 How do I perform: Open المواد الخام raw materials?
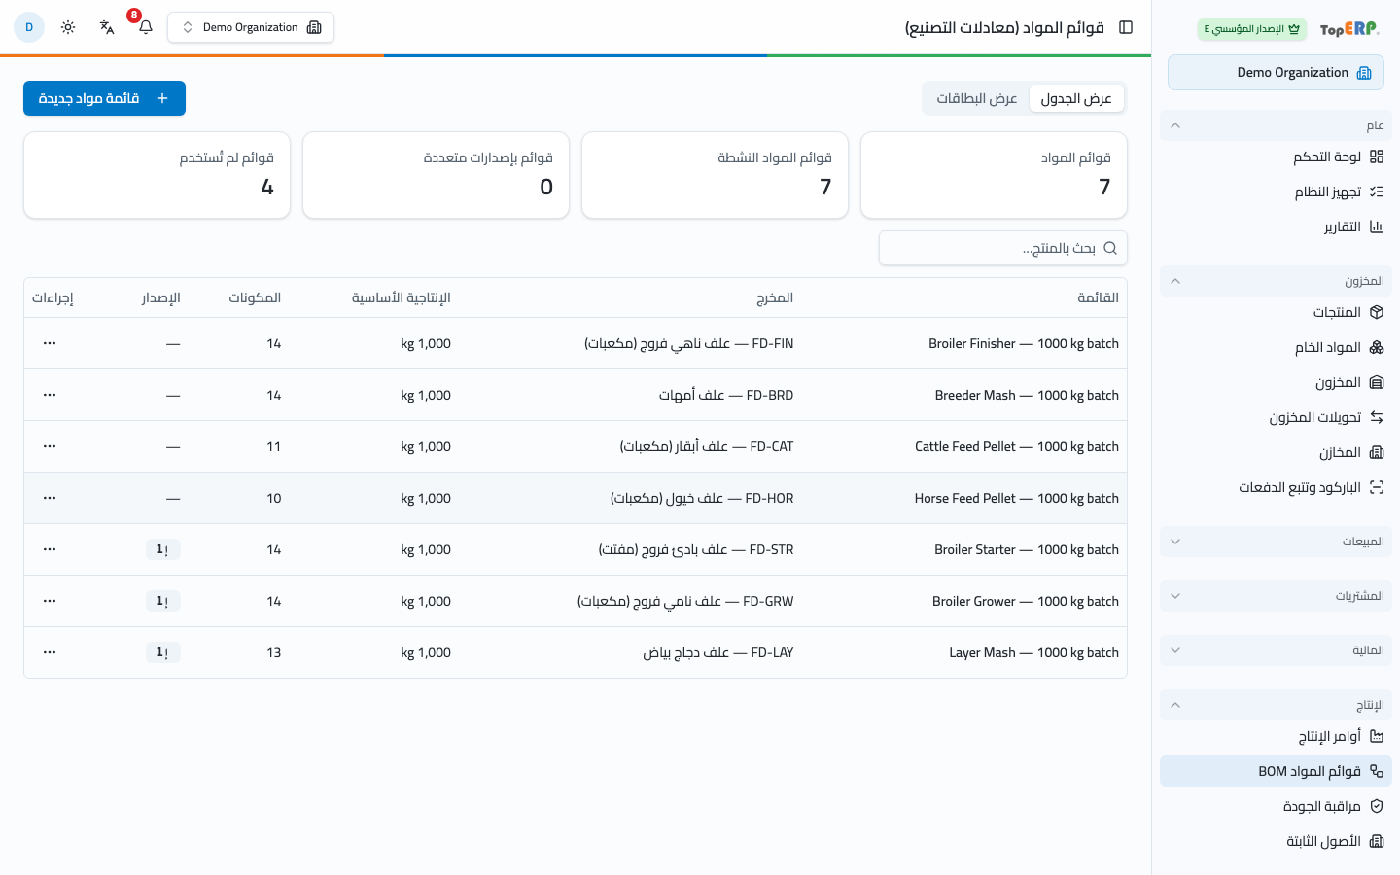coord(1276,347)
